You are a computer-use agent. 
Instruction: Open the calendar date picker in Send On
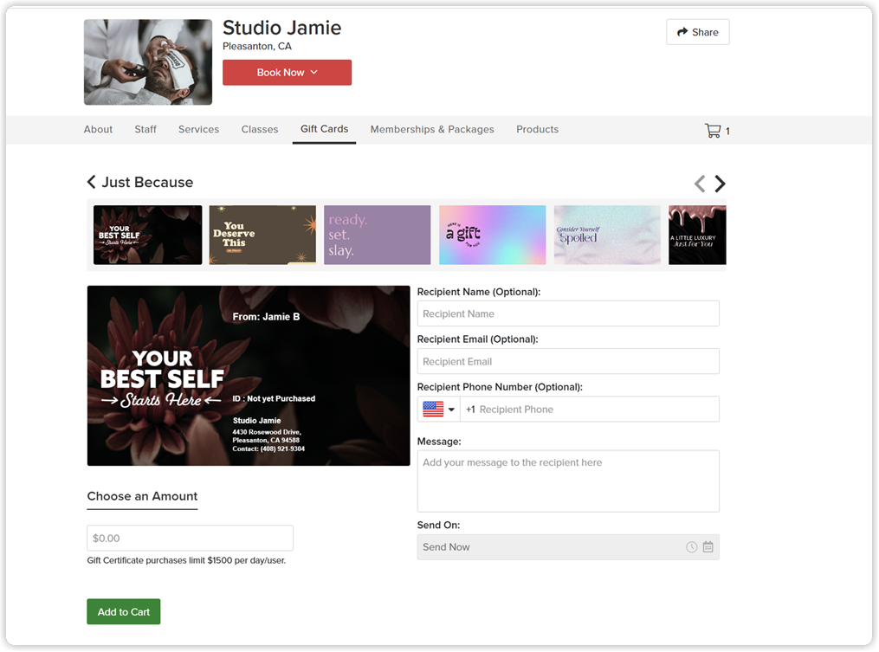pyautogui.click(x=708, y=547)
